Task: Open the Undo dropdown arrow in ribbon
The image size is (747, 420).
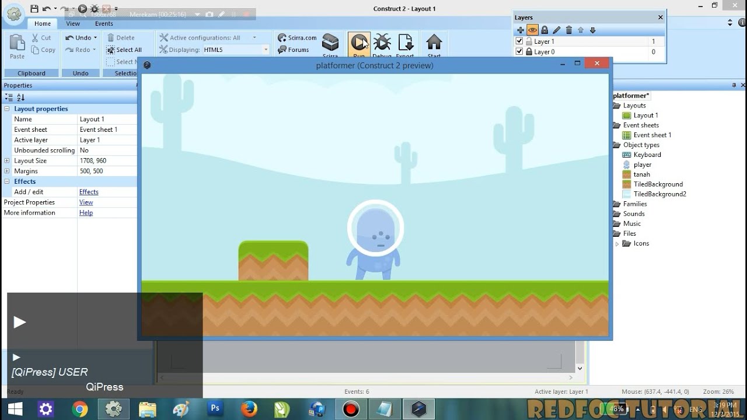Action: click(95, 38)
